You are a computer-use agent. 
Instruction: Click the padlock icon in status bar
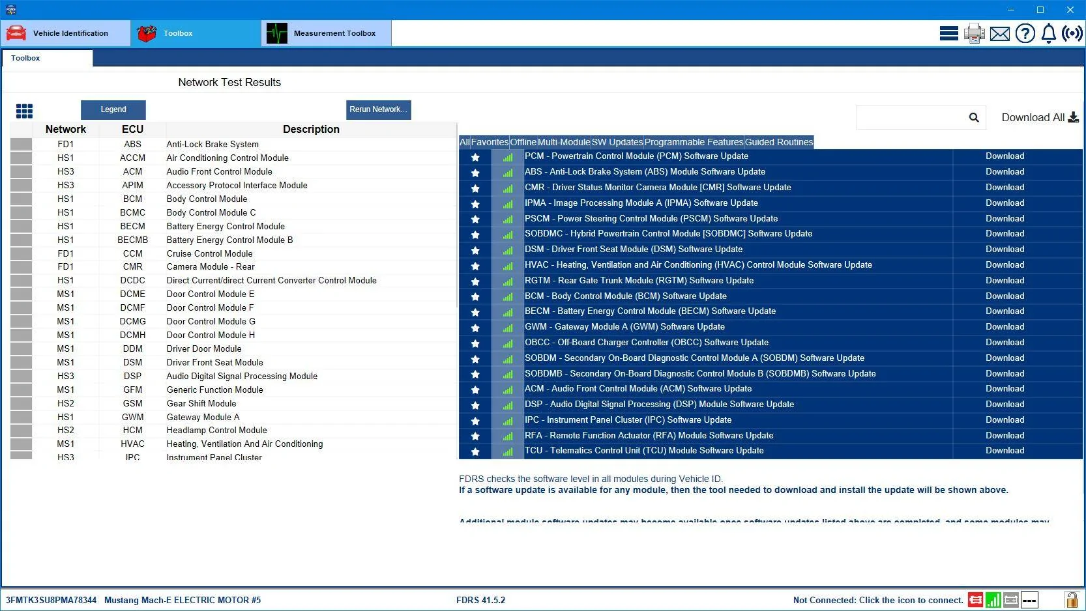(1071, 600)
